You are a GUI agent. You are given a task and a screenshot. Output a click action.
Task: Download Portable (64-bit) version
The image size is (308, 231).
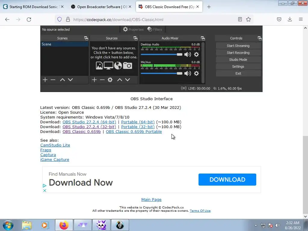coord(138,122)
